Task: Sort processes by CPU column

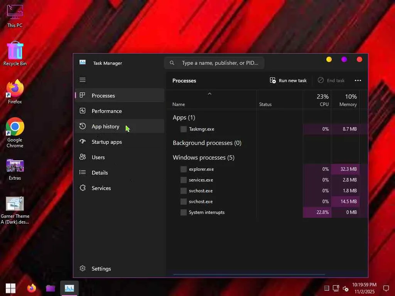Action: click(x=317, y=100)
